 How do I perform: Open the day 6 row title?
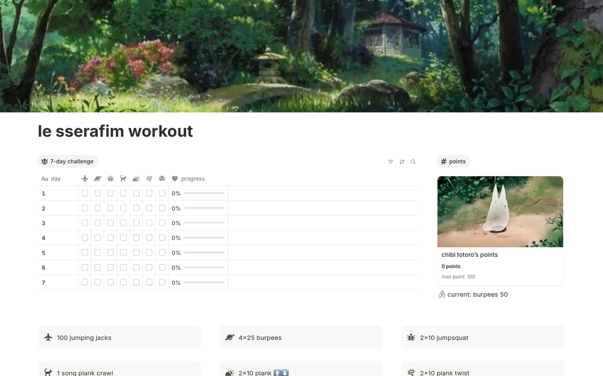(43, 268)
